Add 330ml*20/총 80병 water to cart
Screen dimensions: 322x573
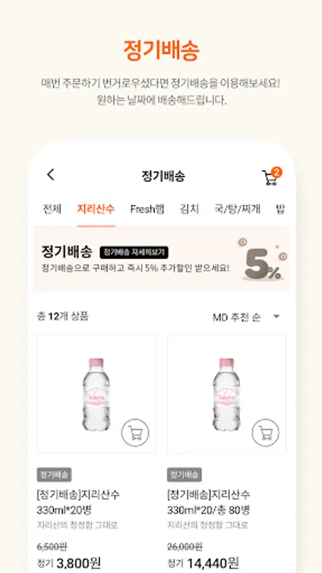click(265, 433)
